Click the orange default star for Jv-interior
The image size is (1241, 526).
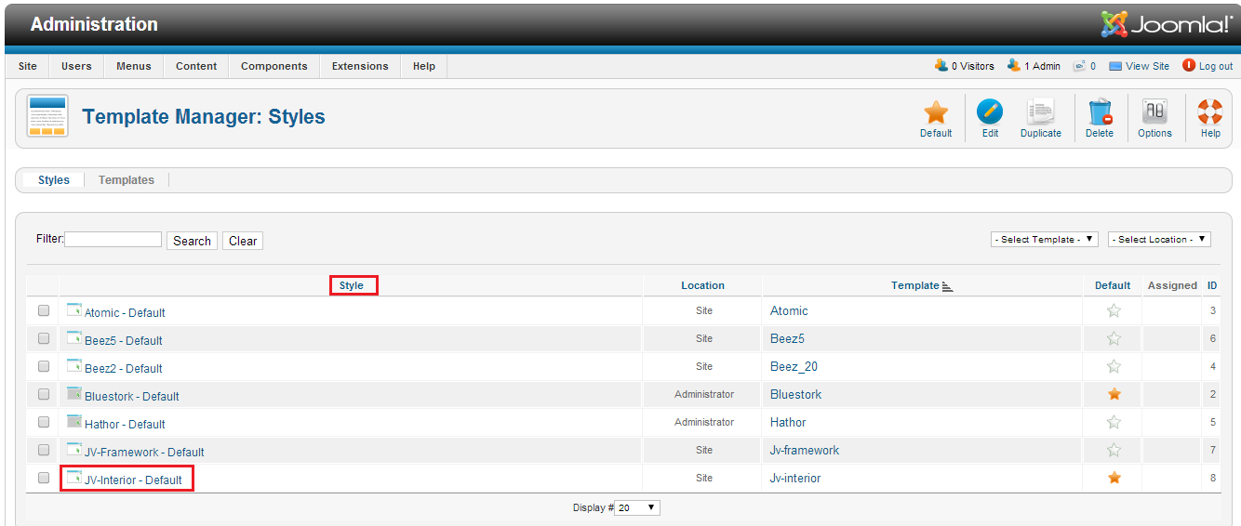tap(1114, 479)
